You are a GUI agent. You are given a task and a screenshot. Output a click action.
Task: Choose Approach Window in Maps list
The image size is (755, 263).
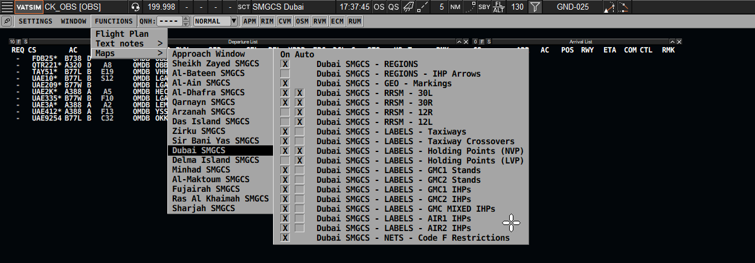coord(220,54)
